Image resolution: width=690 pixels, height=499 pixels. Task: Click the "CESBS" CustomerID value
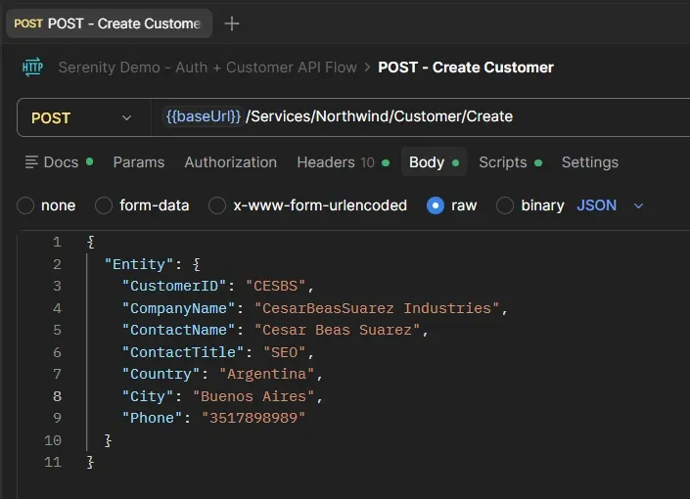coord(275,286)
